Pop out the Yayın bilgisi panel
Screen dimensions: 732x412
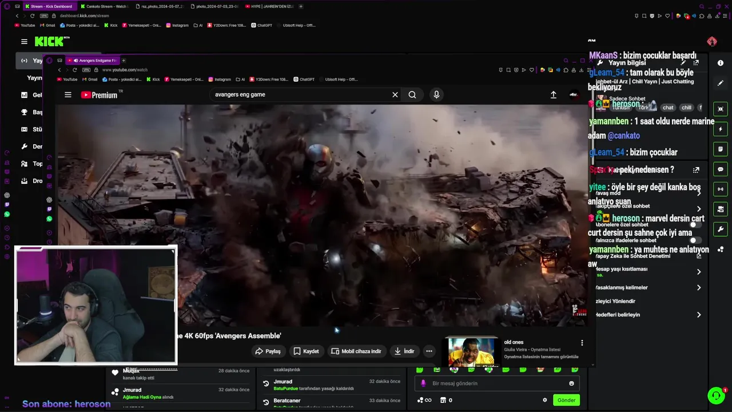click(x=696, y=62)
